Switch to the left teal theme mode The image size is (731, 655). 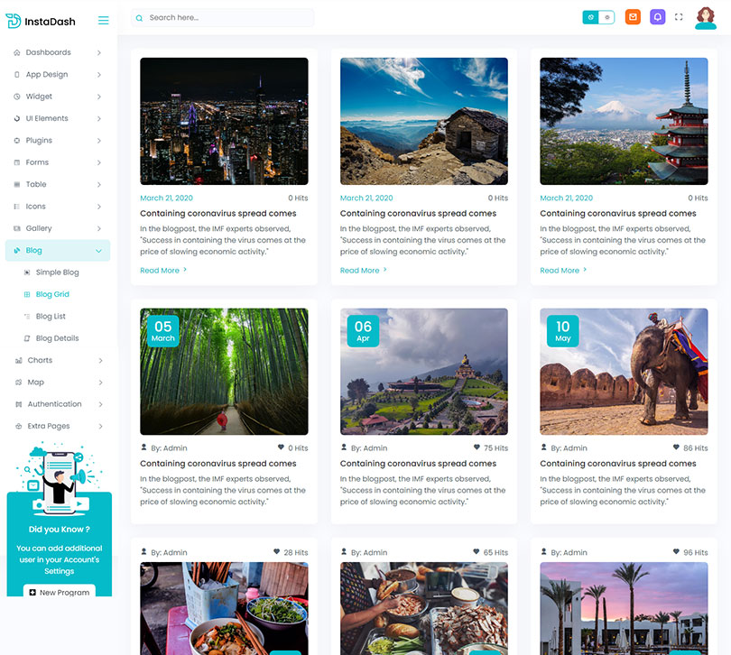coord(590,17)
